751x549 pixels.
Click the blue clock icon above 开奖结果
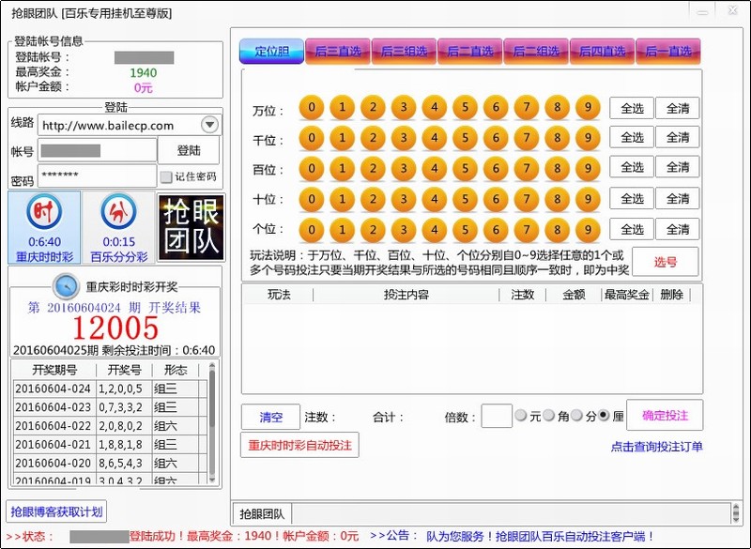coord(66,284)
